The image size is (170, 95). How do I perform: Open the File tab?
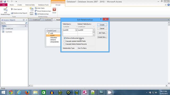coord(4,5)
